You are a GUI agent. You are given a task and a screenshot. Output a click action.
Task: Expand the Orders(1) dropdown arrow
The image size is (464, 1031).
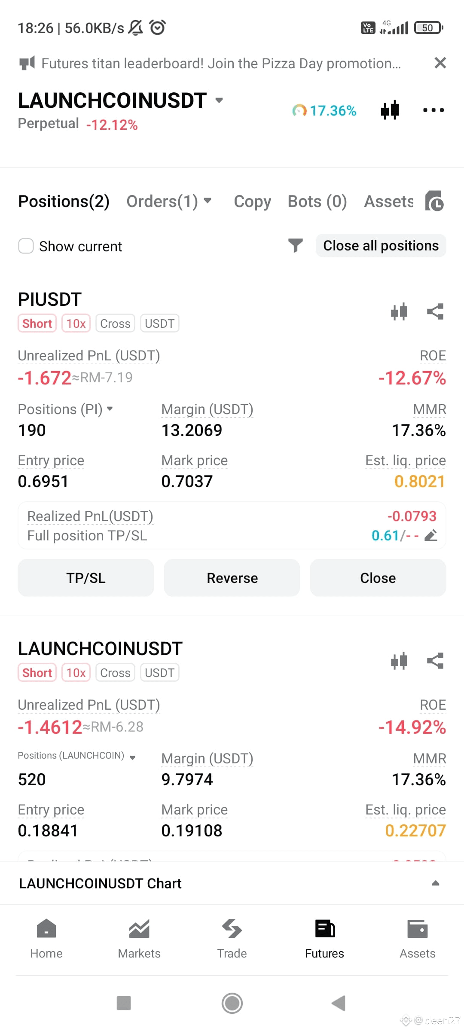208,201
